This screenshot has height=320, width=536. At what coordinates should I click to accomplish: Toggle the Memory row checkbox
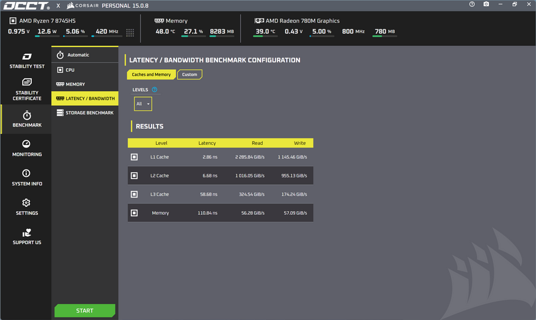134,213
